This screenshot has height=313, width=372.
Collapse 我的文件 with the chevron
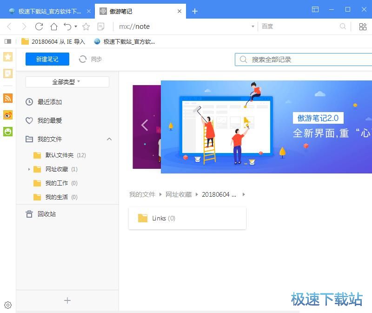(109, 139)
